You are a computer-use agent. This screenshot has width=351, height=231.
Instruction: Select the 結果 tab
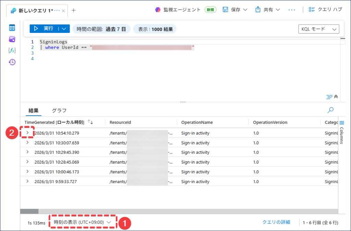tap(33, 111)
